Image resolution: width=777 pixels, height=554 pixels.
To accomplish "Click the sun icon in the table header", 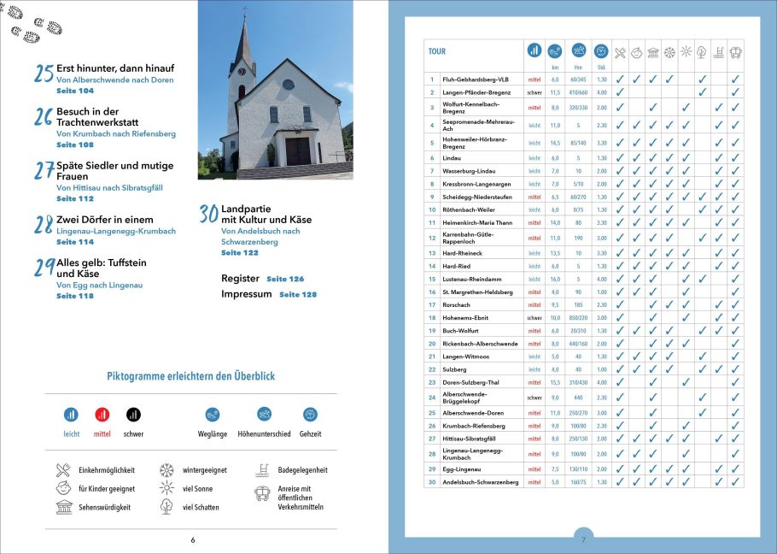I will click(x=686, y=51).
